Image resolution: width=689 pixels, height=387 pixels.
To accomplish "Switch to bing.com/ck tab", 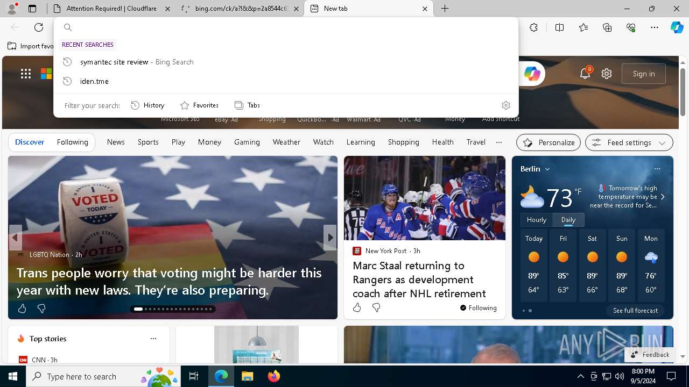I will pyautogui.click(x=240, y=9).
